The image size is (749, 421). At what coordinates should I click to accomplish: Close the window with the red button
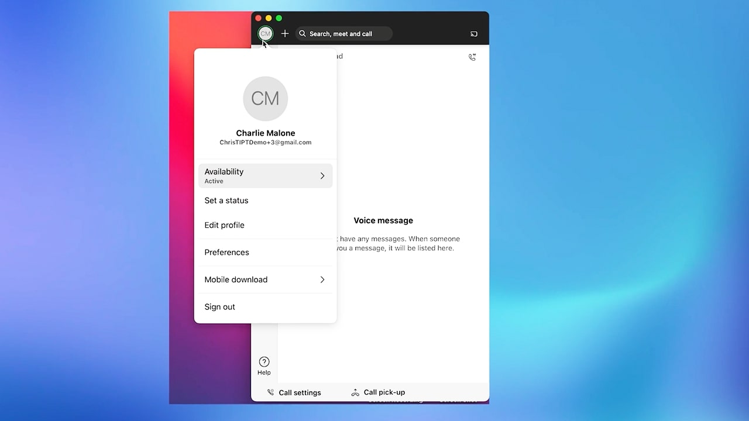(x=258, y=18)
